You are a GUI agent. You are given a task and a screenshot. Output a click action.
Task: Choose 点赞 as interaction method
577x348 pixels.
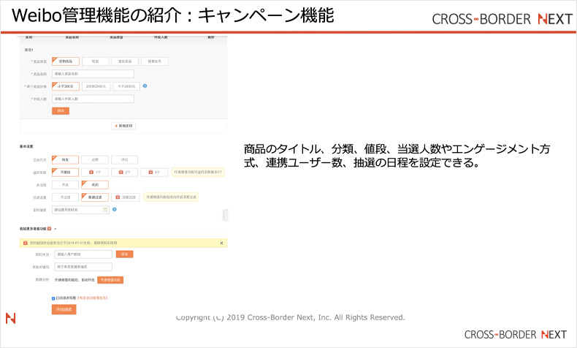pos(95,160)
